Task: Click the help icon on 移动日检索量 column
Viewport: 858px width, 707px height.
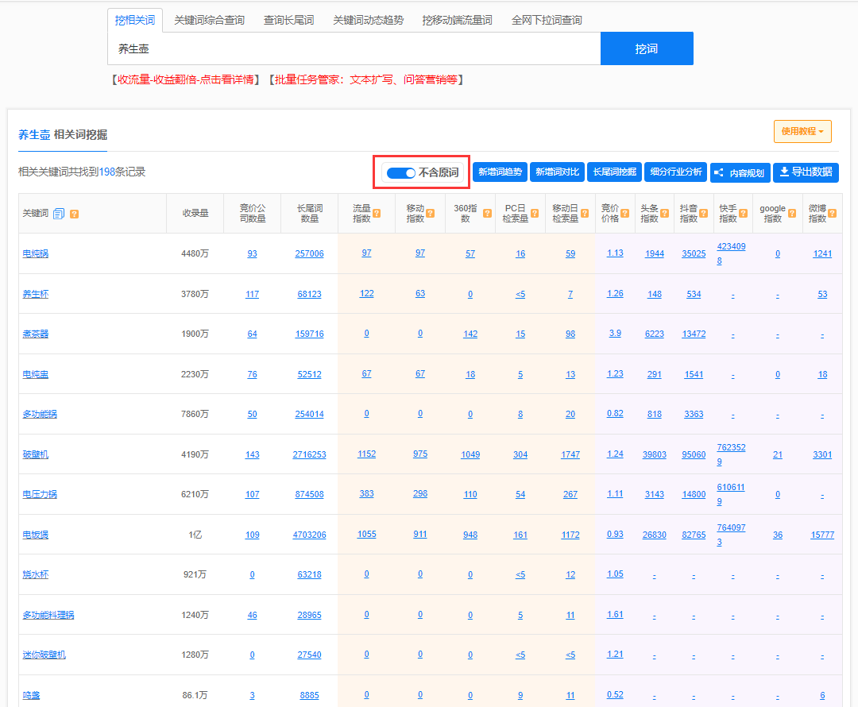Action: 585,214
